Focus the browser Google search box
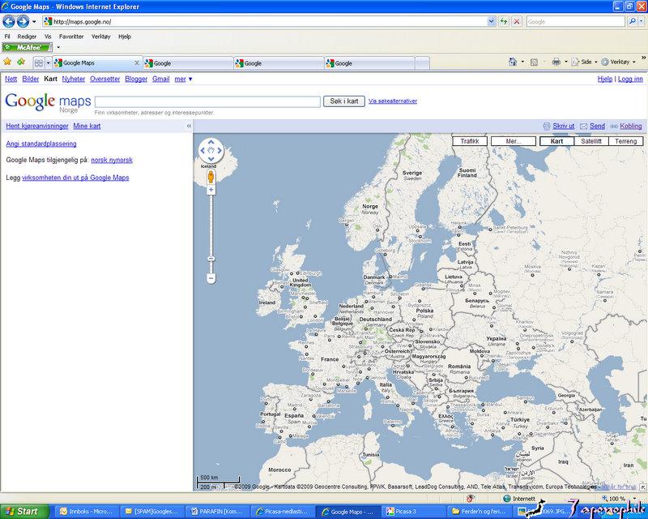 [x=575, y=22]
